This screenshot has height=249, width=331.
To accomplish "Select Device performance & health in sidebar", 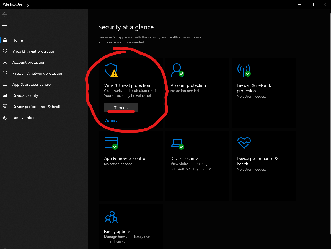I will coord(37,107).
